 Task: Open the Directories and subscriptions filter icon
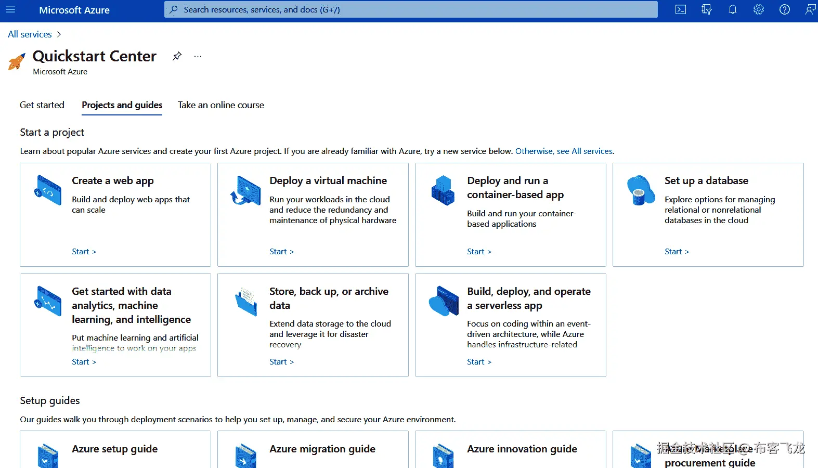(707, 10)
